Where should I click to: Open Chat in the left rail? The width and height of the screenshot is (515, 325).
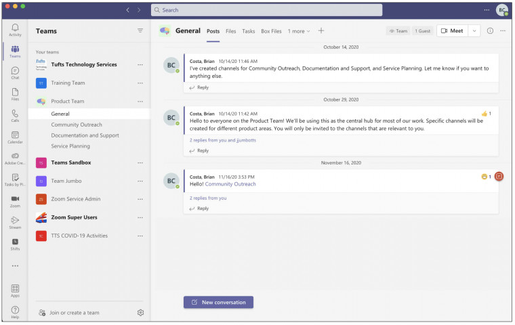tap(15, 72)
